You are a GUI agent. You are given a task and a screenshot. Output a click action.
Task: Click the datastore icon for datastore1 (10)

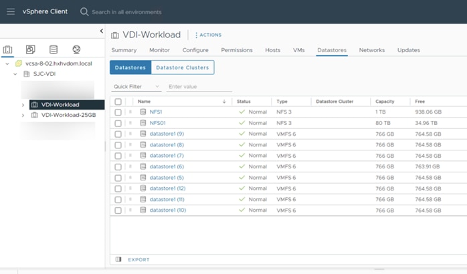click(143, 210)
